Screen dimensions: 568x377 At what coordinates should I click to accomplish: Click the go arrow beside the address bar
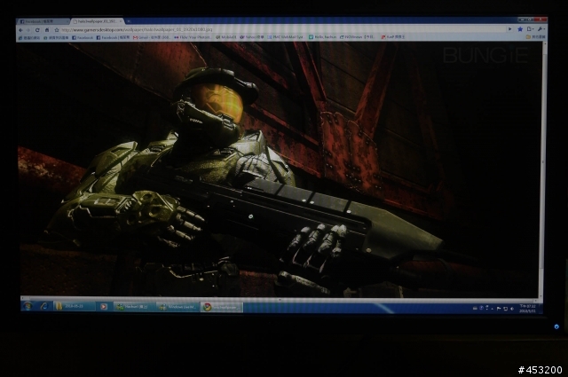pyautogui.click(x=510, y=29)
